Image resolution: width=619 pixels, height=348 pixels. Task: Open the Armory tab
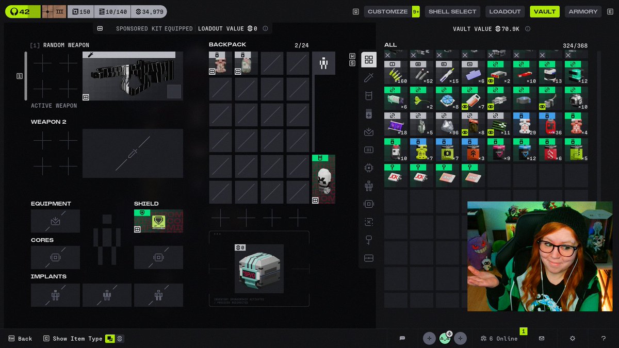[583, 11]
